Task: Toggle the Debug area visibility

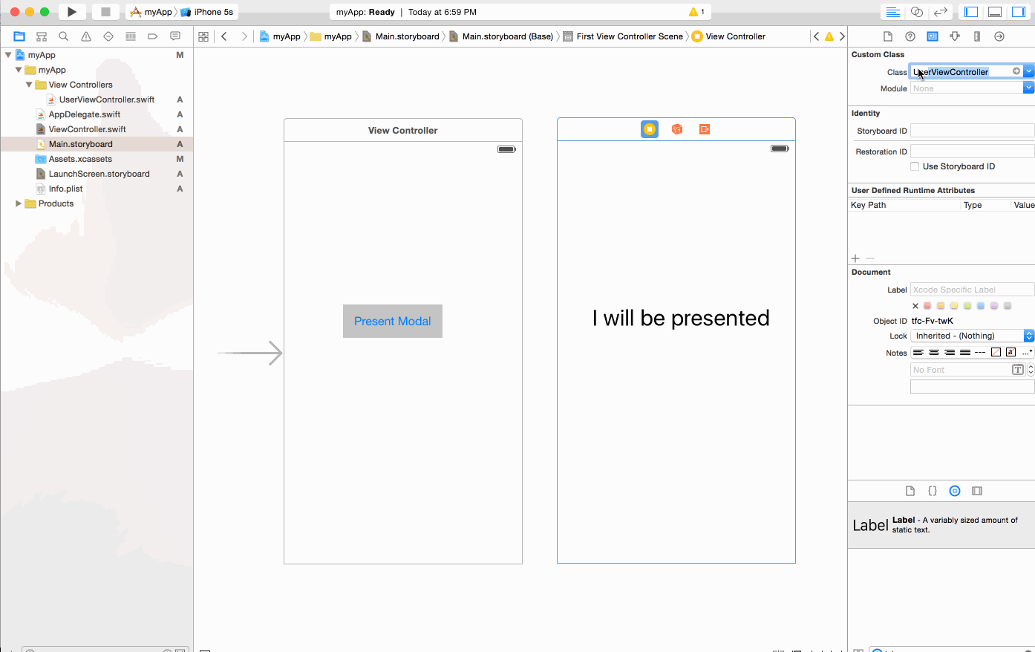Action: (995, 12)
